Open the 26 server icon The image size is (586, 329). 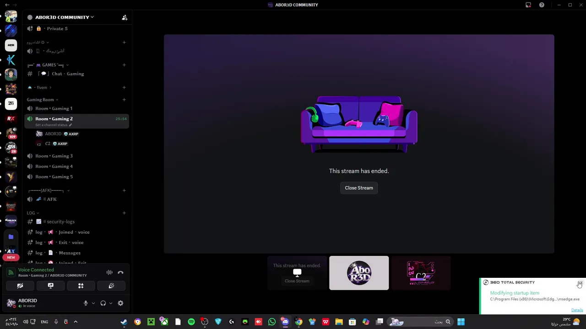click(x=11, y=103)
